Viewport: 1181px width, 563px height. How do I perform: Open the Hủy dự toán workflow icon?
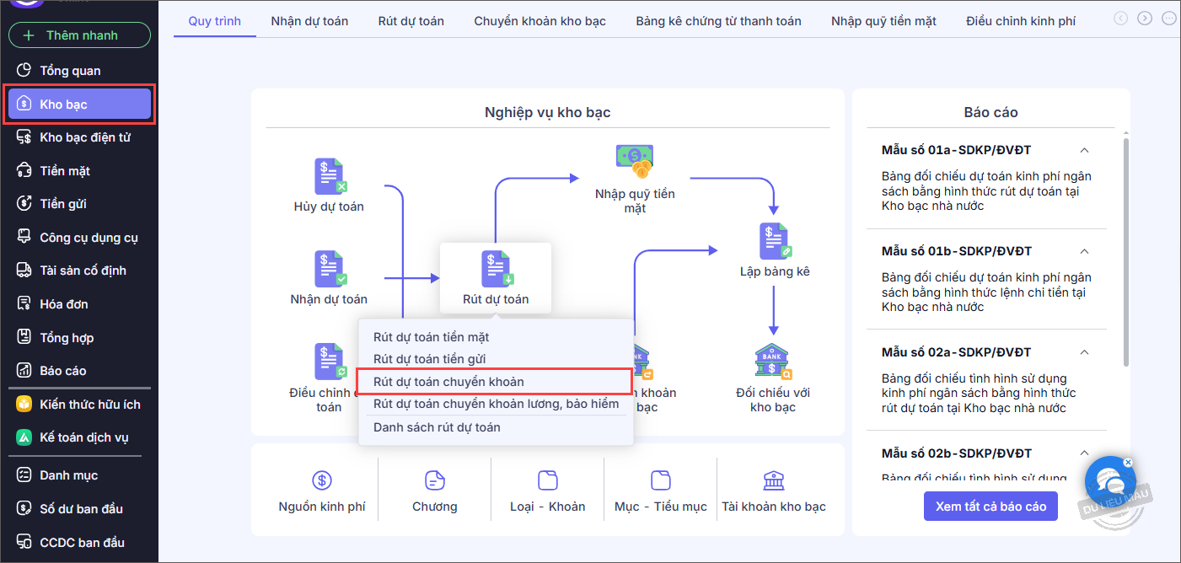(330, 176)
